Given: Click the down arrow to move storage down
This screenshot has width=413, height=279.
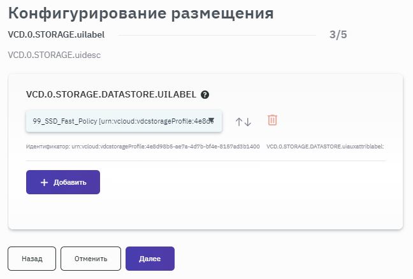Looking at the screenshot, I should [x=248, y=122].
